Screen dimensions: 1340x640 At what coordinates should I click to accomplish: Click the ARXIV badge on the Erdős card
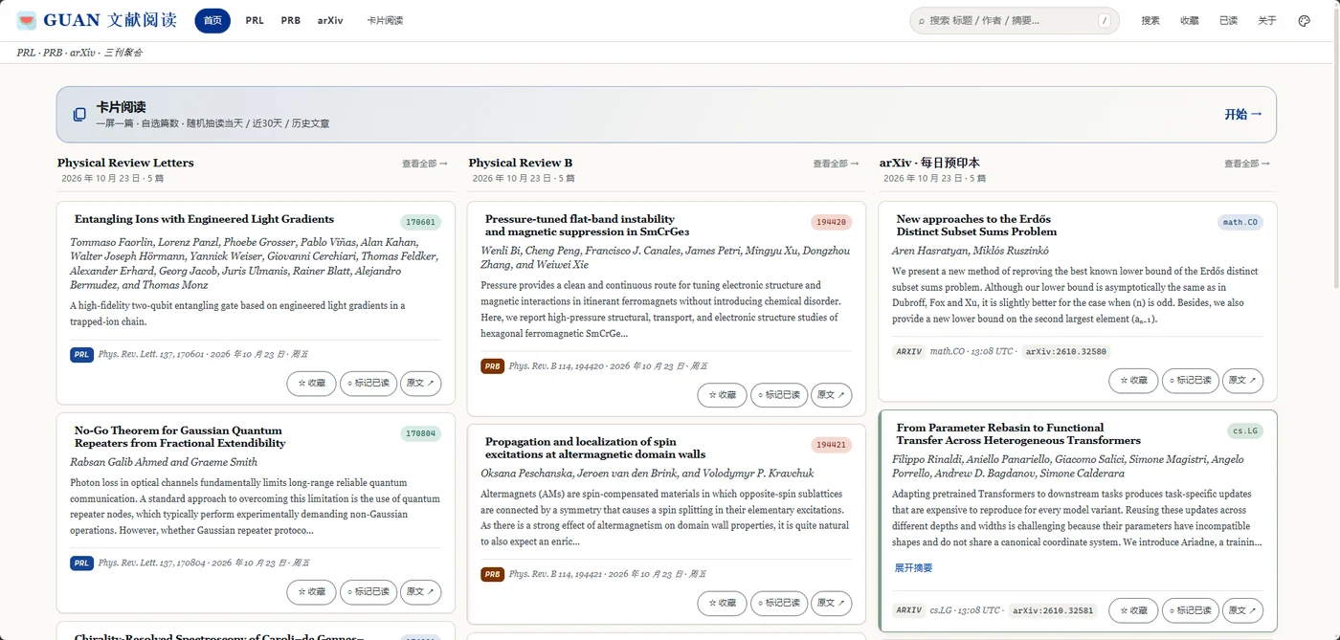tap(908, 352)
